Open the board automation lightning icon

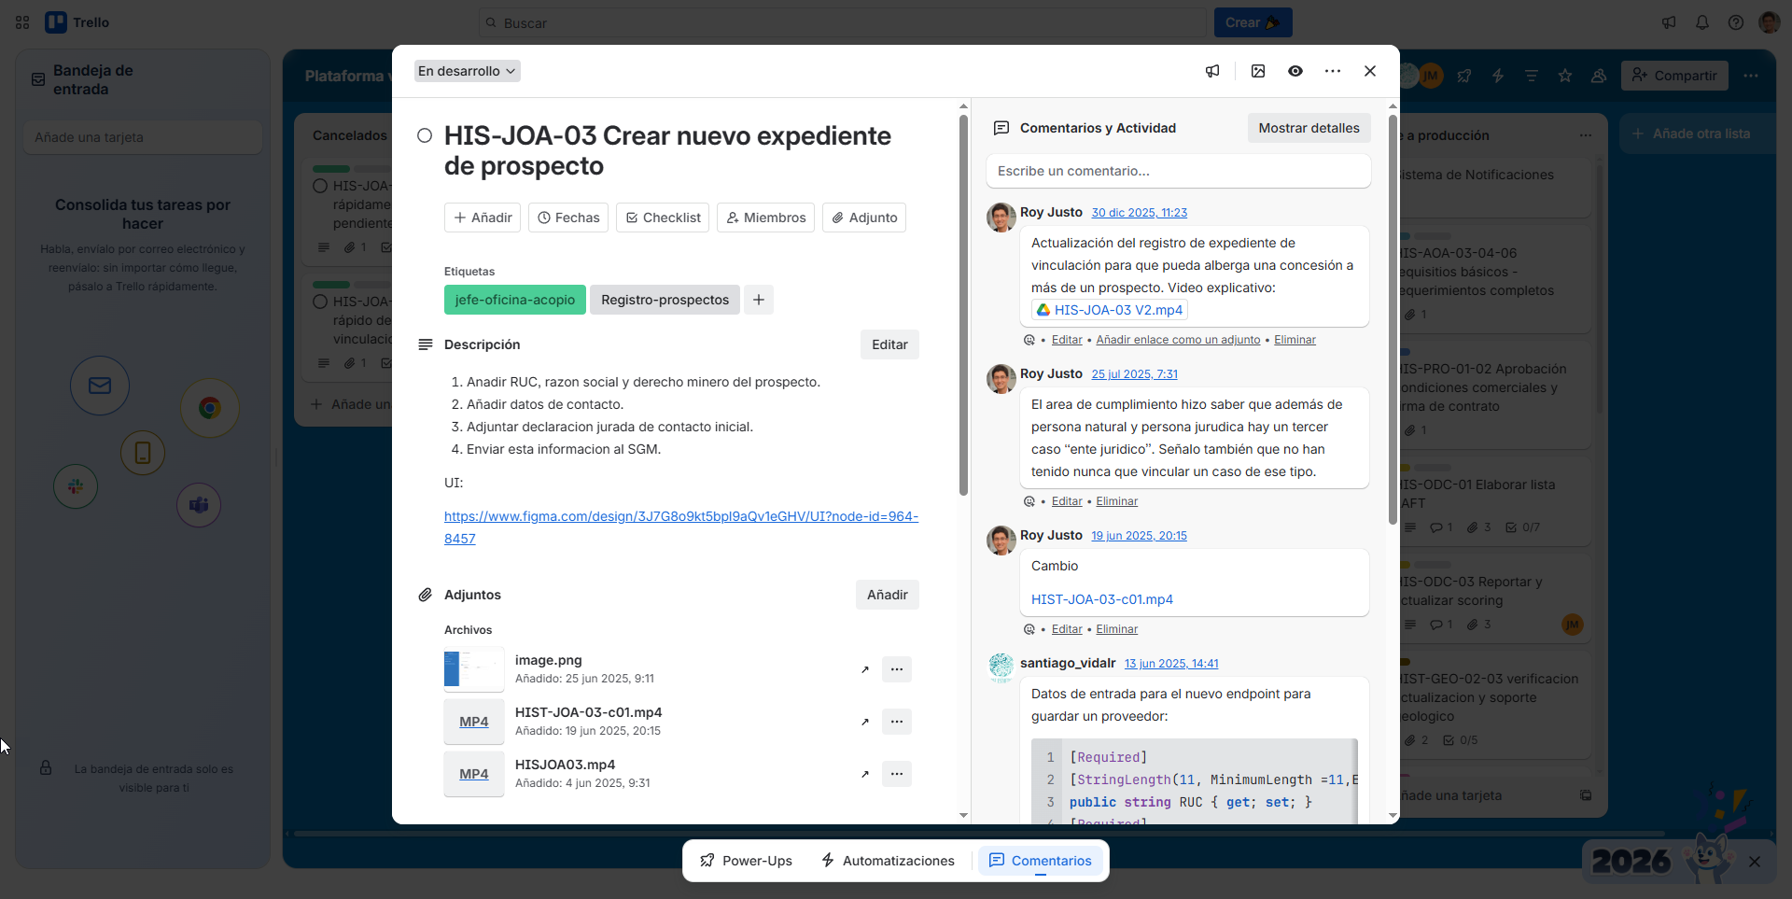1498,76
